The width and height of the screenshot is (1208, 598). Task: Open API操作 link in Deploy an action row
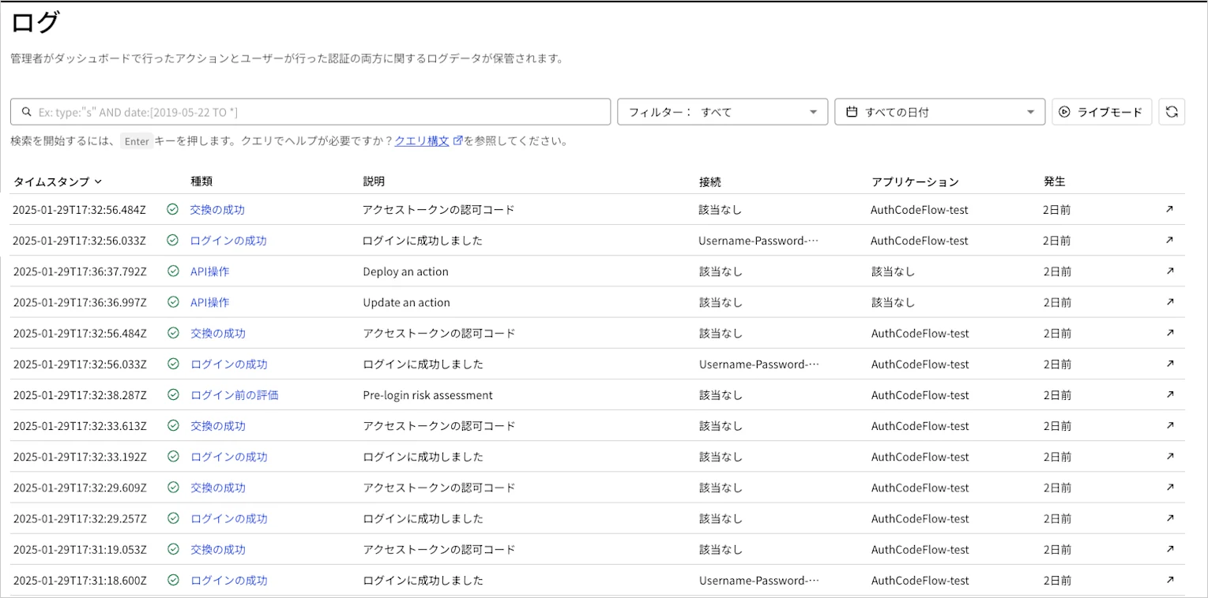coord(209,271)
